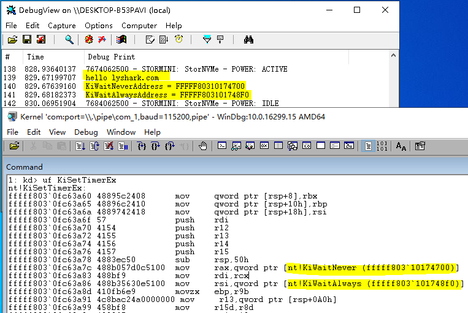Click the WinDbg Open Source File folder icon
The height and width of the screenshot is (313, 468).
(x=14, y=146)
